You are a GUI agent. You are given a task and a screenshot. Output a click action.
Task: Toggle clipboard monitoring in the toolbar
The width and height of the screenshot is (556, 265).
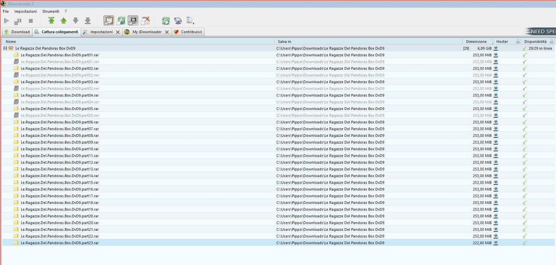109,20
